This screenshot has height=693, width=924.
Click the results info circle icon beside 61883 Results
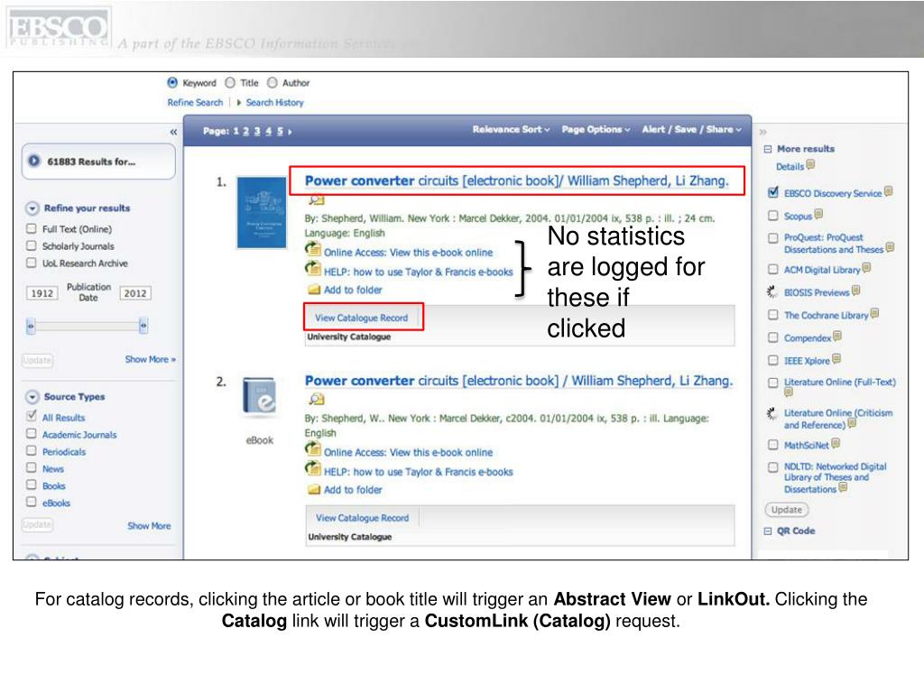click(x=34, y=161)
